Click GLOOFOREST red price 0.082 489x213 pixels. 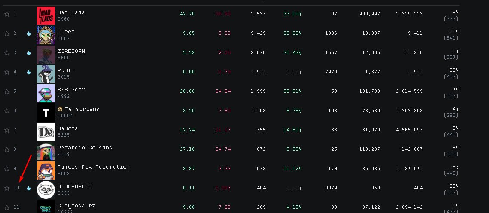223,188
